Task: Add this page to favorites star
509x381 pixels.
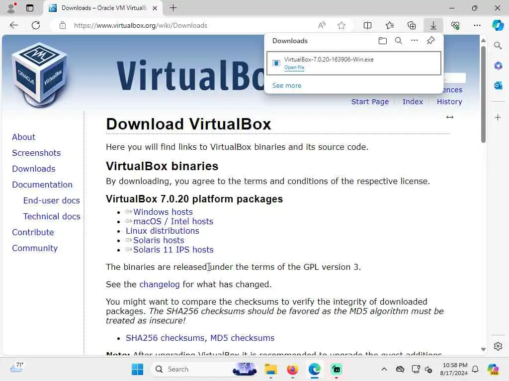Action: coord(341,25)
